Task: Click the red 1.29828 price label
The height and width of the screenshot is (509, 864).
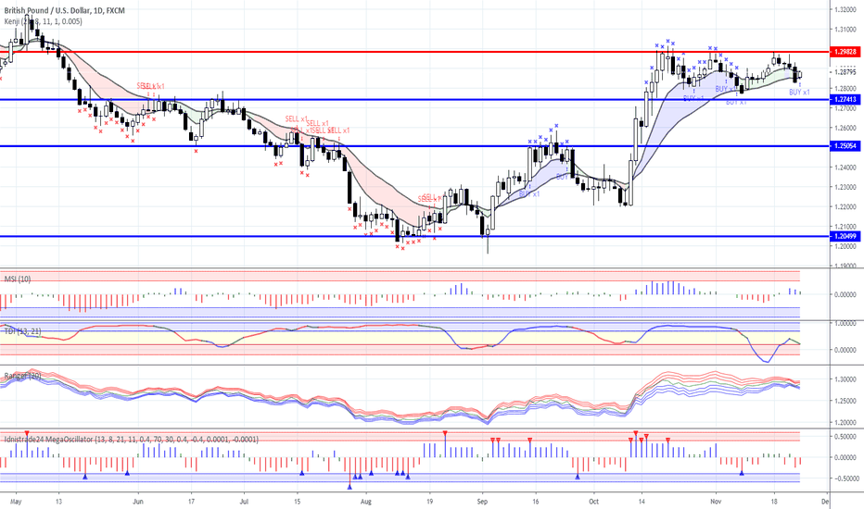Action: click(844, 52)
